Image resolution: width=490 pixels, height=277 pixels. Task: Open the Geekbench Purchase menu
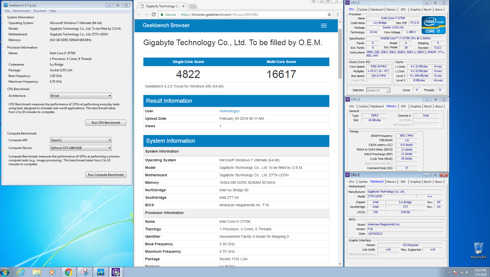pos(40,11)
